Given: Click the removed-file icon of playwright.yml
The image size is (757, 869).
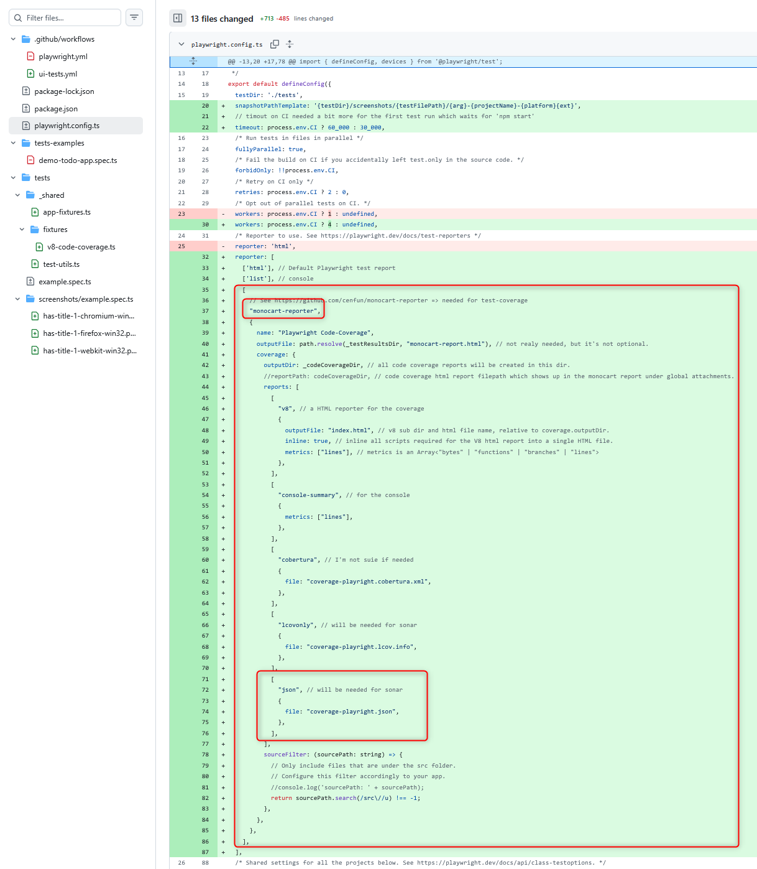Looking at the screenshot, I should pos(30,57).
